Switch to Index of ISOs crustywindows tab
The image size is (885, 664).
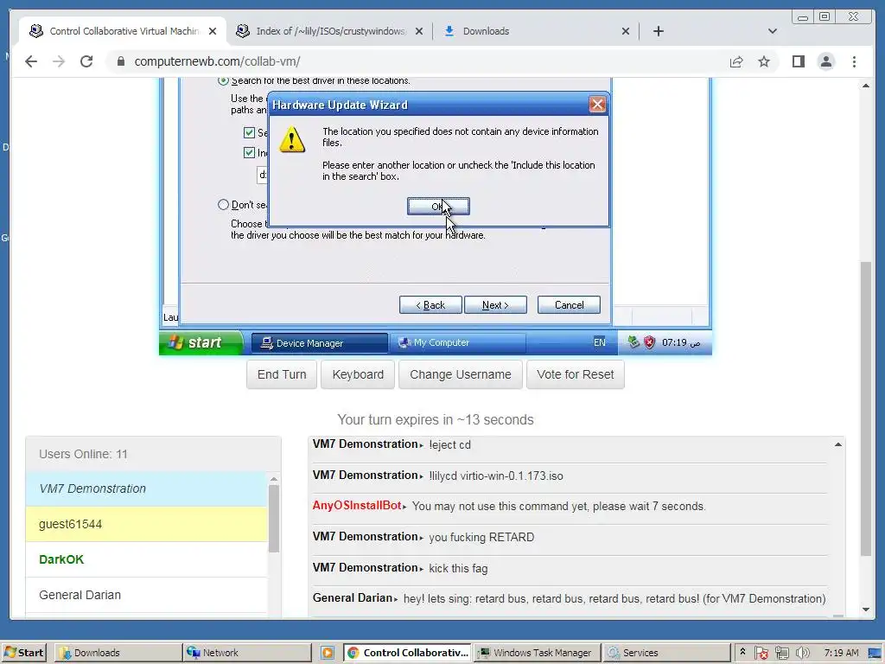click(330, 31)
